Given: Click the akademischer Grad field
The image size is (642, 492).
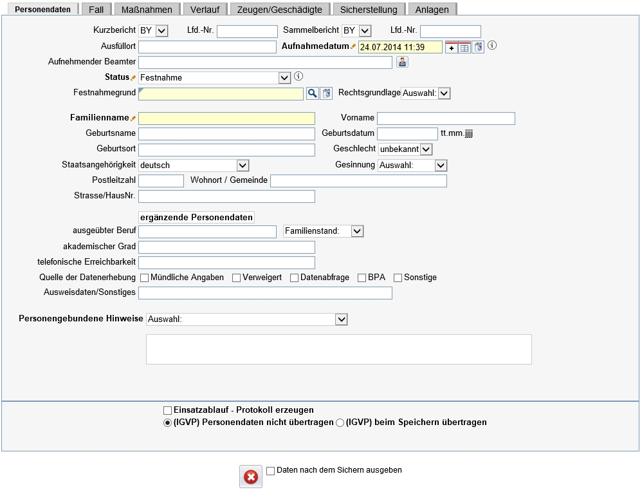Looking at the screenshot, I should point(227,247).
